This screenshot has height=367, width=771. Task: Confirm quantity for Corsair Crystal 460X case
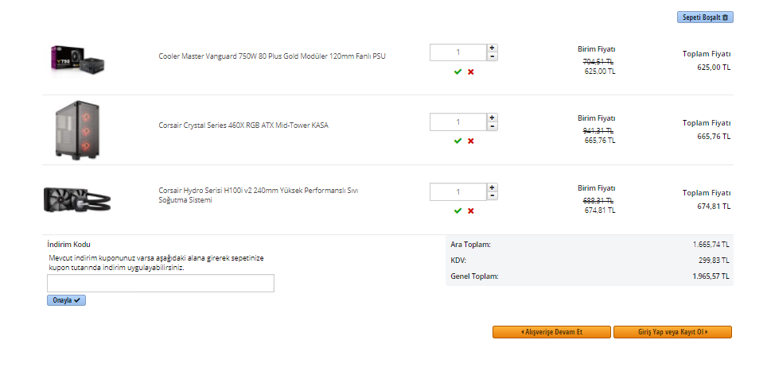(x=458, y=141)
